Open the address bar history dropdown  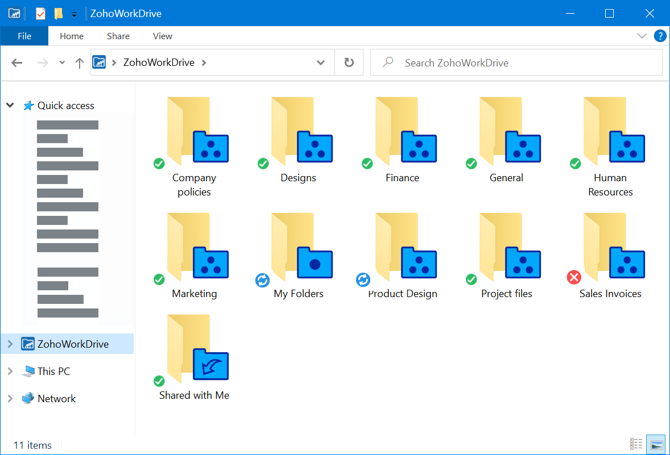tap(320, 62)
